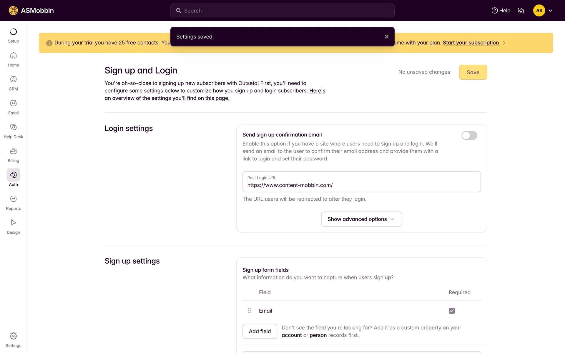Click arrow next to Start your subscription
This screenshot has height=353, width=565.
504,43
